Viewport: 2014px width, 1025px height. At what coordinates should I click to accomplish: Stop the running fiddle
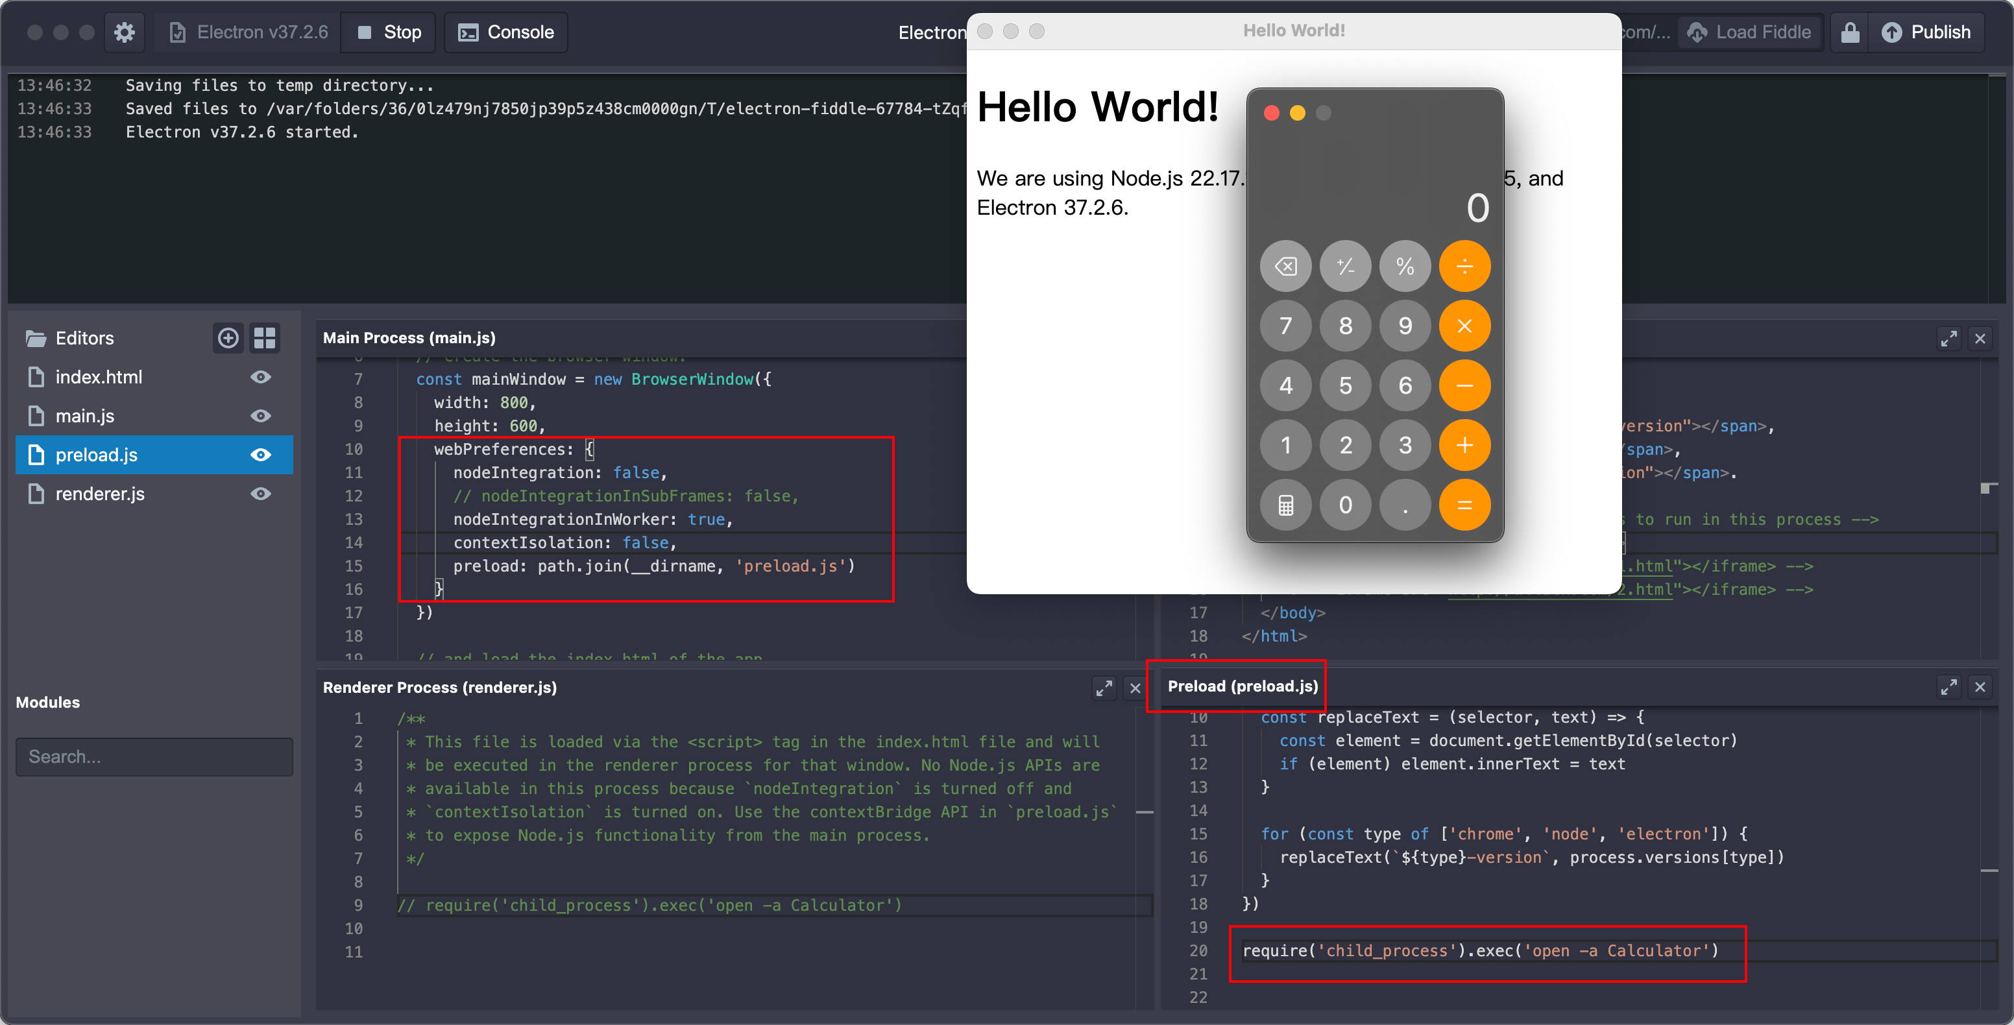coord(389,32)
